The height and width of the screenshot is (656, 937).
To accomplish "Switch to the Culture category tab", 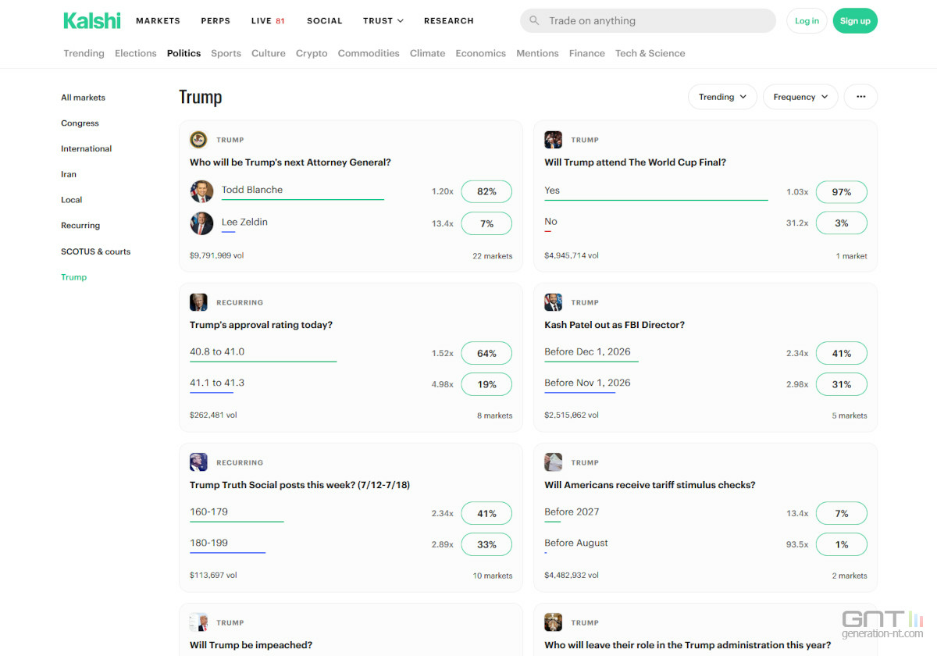I will click(x=269, y=53).
